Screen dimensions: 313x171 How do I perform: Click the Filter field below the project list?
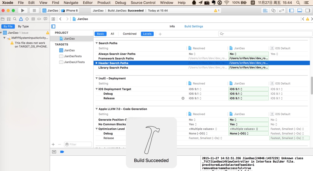[x=78, y=144]
